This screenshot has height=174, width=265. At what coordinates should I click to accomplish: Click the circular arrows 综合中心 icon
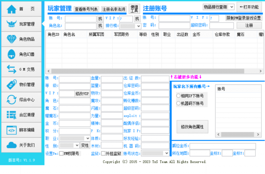click(12, 100)
